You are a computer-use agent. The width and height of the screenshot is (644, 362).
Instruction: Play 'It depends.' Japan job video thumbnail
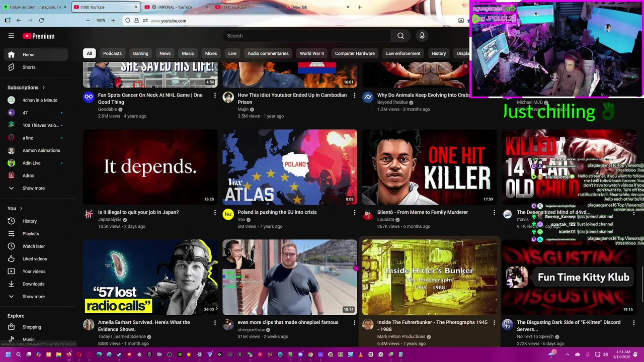pos(150,167)
